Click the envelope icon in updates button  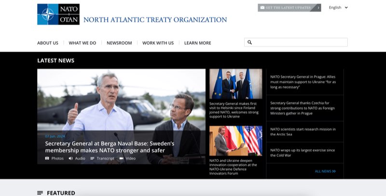(262, 8)
